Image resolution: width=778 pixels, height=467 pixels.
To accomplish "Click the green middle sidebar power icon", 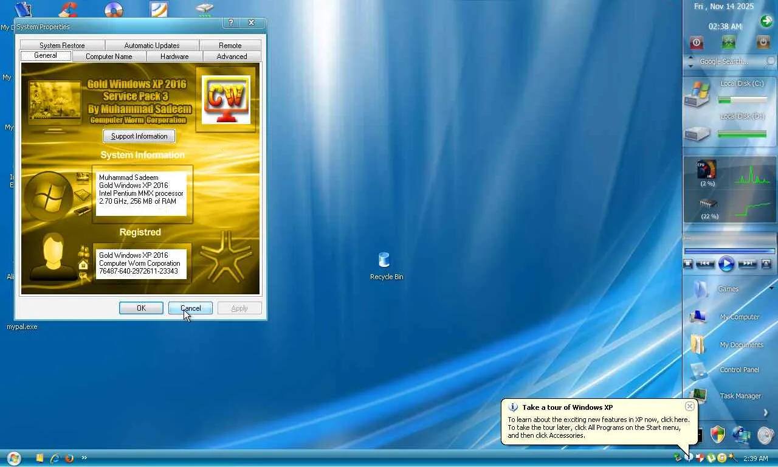I will [729, 43].
